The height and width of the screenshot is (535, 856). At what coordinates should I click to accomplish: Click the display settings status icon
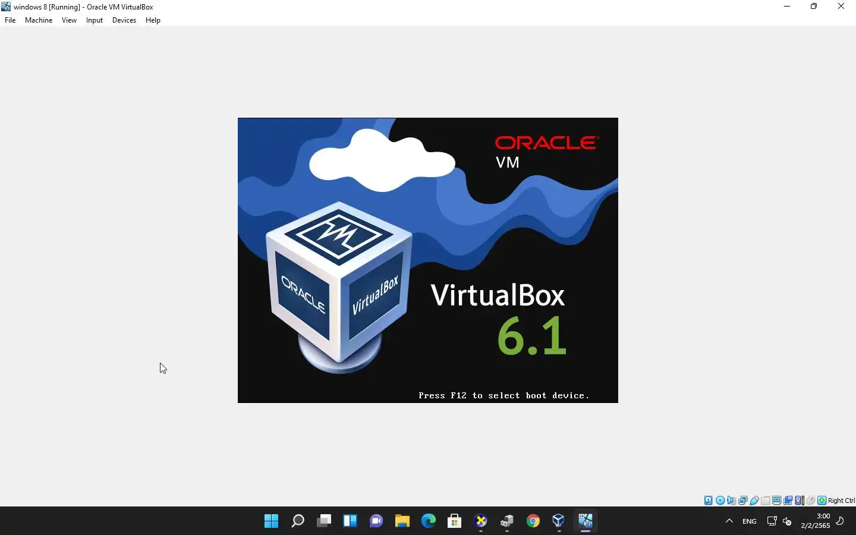click(777, 501)
